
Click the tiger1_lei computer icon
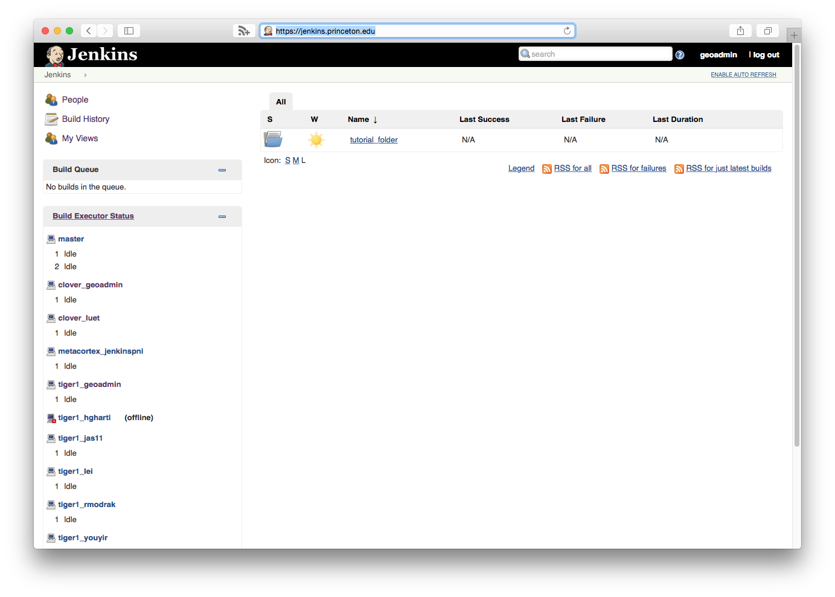click(51, 471)
